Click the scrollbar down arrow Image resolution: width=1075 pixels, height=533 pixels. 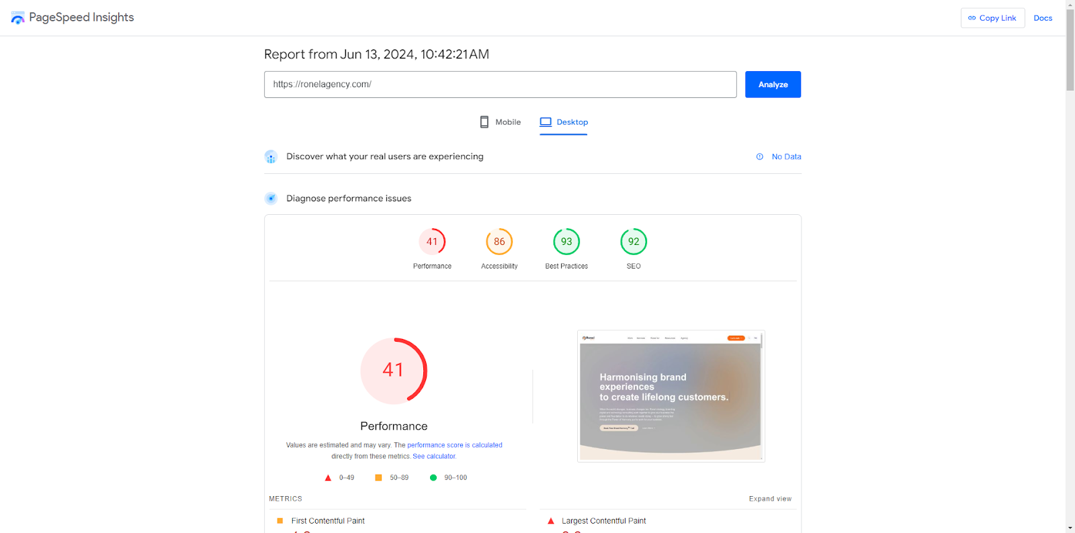(x=1070, y=528)
